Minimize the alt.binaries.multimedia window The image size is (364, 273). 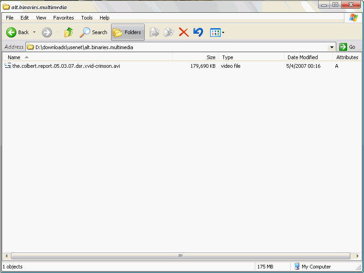324,5
